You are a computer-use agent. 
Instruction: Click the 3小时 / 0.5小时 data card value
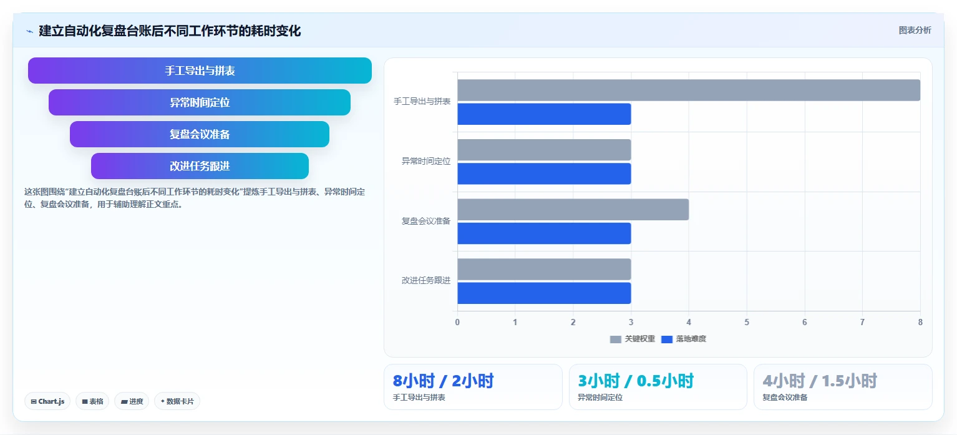[x=636, y=381]
